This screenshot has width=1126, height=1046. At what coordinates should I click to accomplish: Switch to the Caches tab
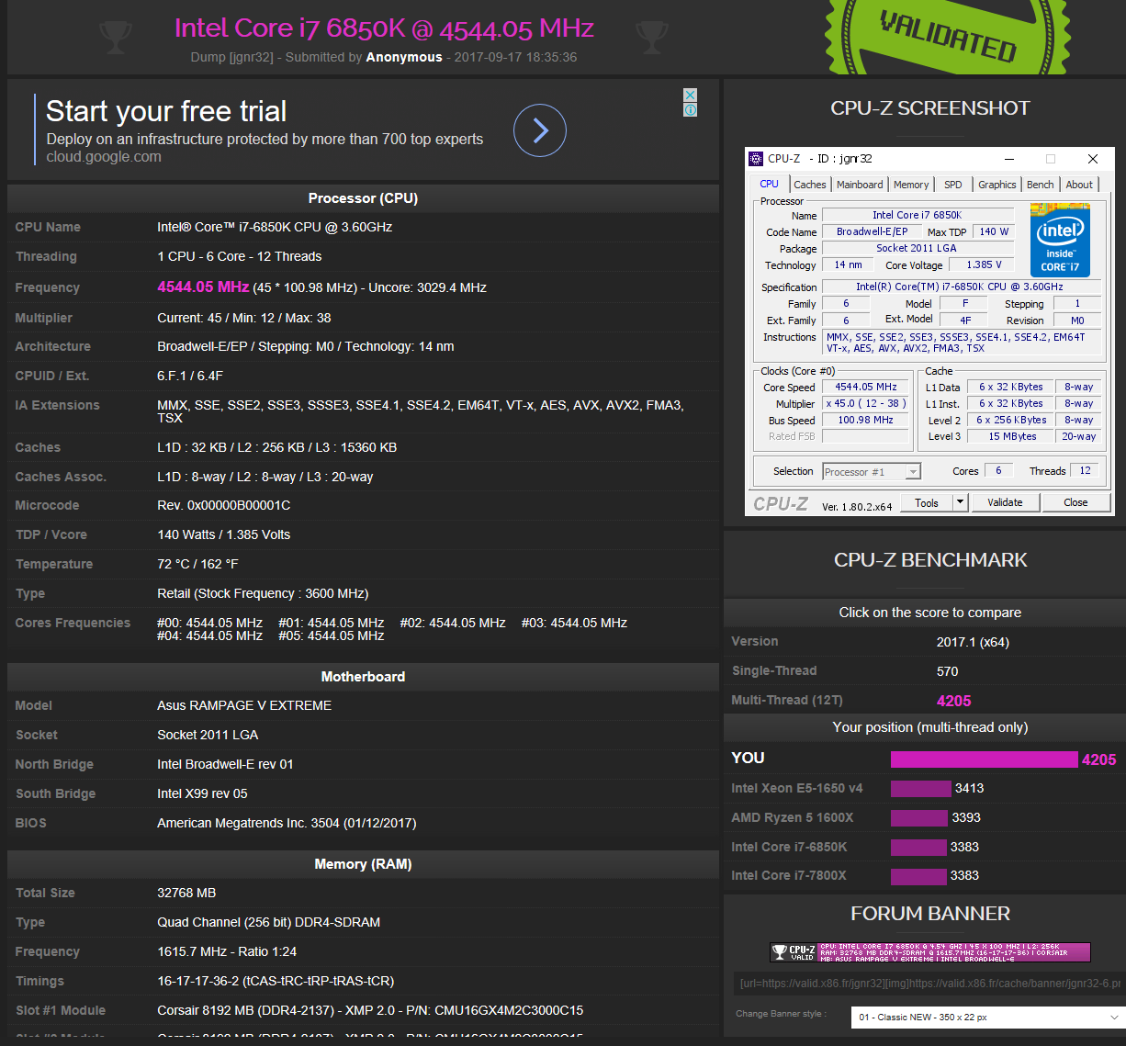tap(810, 185)
